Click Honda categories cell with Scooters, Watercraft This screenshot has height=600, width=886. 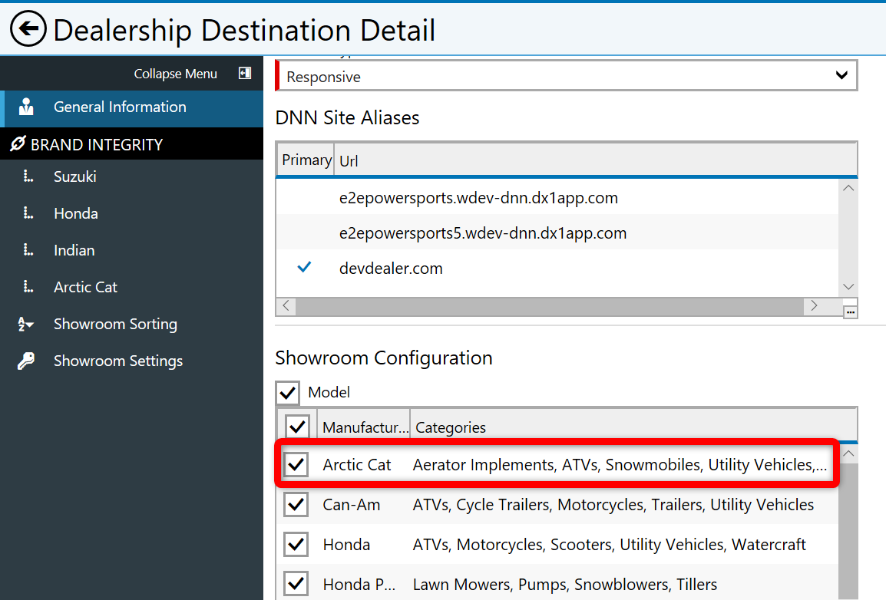pyautogui.click(x=609, y=545)
